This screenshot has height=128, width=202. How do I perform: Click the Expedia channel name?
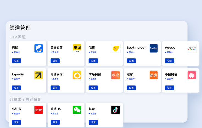click(x=18, y=74)
